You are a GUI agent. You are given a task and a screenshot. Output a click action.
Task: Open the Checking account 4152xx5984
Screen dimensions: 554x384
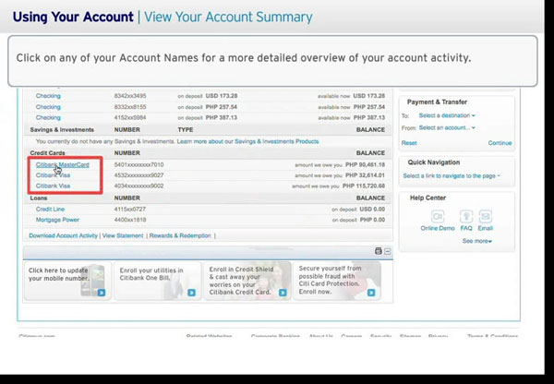pyautogui.click(x=48, y=117)
